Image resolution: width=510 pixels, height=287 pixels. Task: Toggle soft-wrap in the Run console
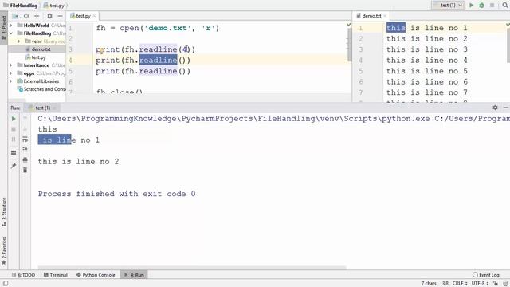tap(25, 140)
